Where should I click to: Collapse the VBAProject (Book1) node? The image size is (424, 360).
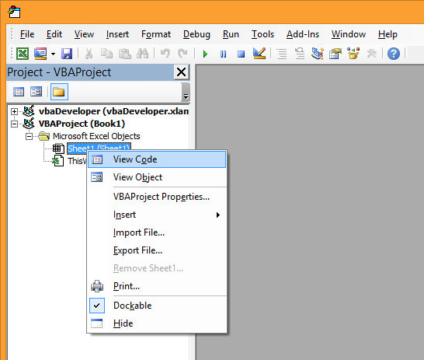coord(14,124)
